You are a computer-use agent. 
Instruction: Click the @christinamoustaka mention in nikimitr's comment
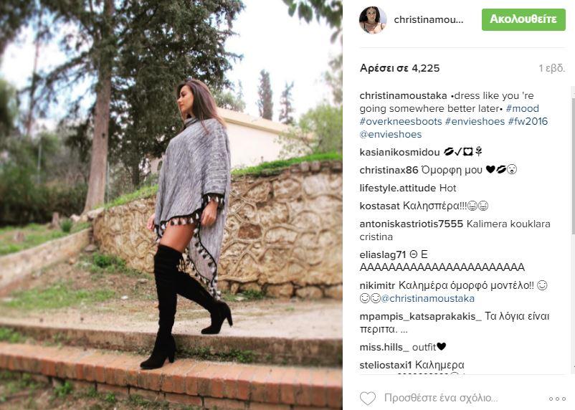pyautogui.click(x=427, y=298)
